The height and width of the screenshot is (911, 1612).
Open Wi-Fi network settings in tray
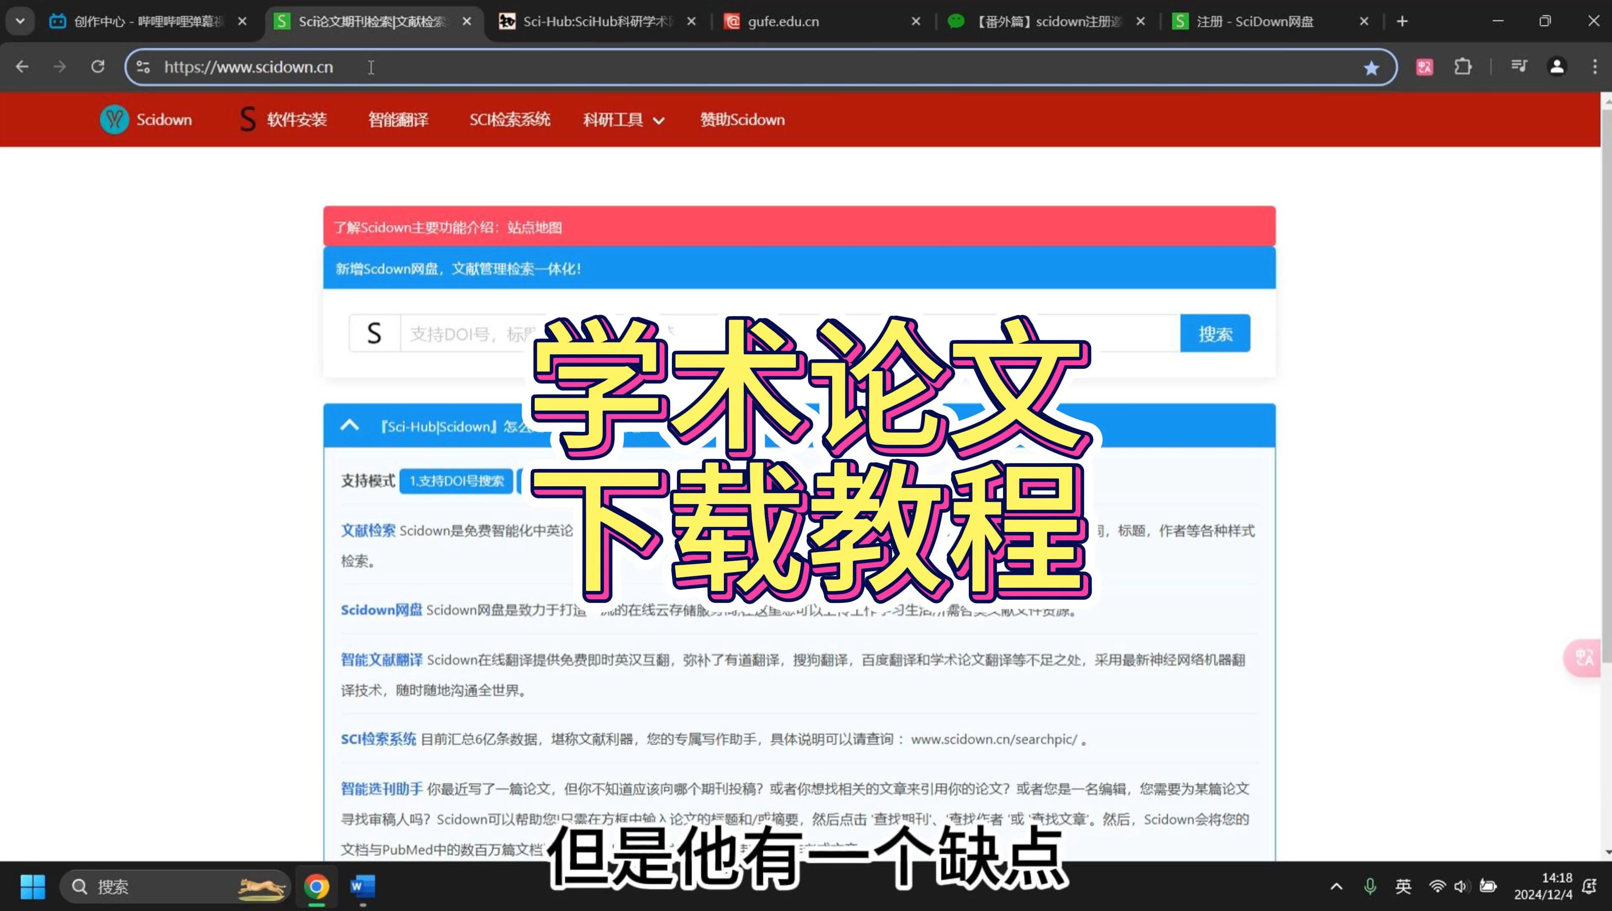pyautogui.click(x=1437, y=886)
